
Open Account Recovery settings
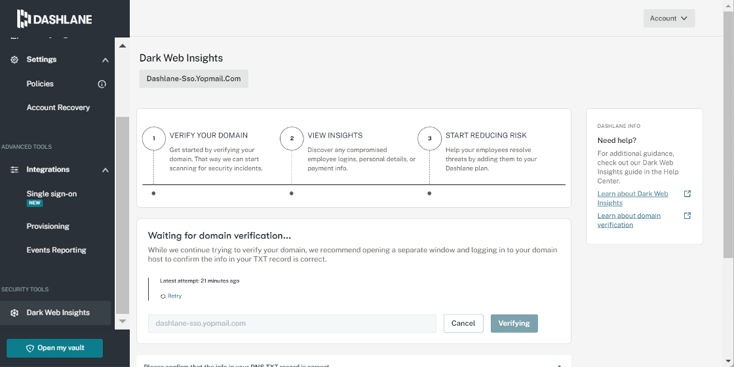pyautogui.click(x=58, y=107)
